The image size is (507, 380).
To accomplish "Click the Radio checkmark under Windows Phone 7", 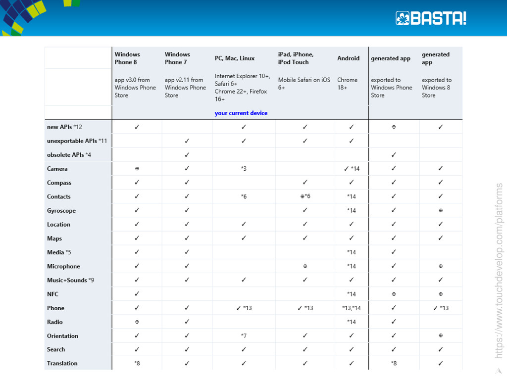I will point(187,322).
